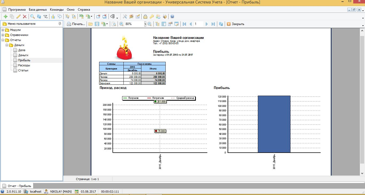Open the Команды menu
Screen dimensions: 365x195
[56, 10]
